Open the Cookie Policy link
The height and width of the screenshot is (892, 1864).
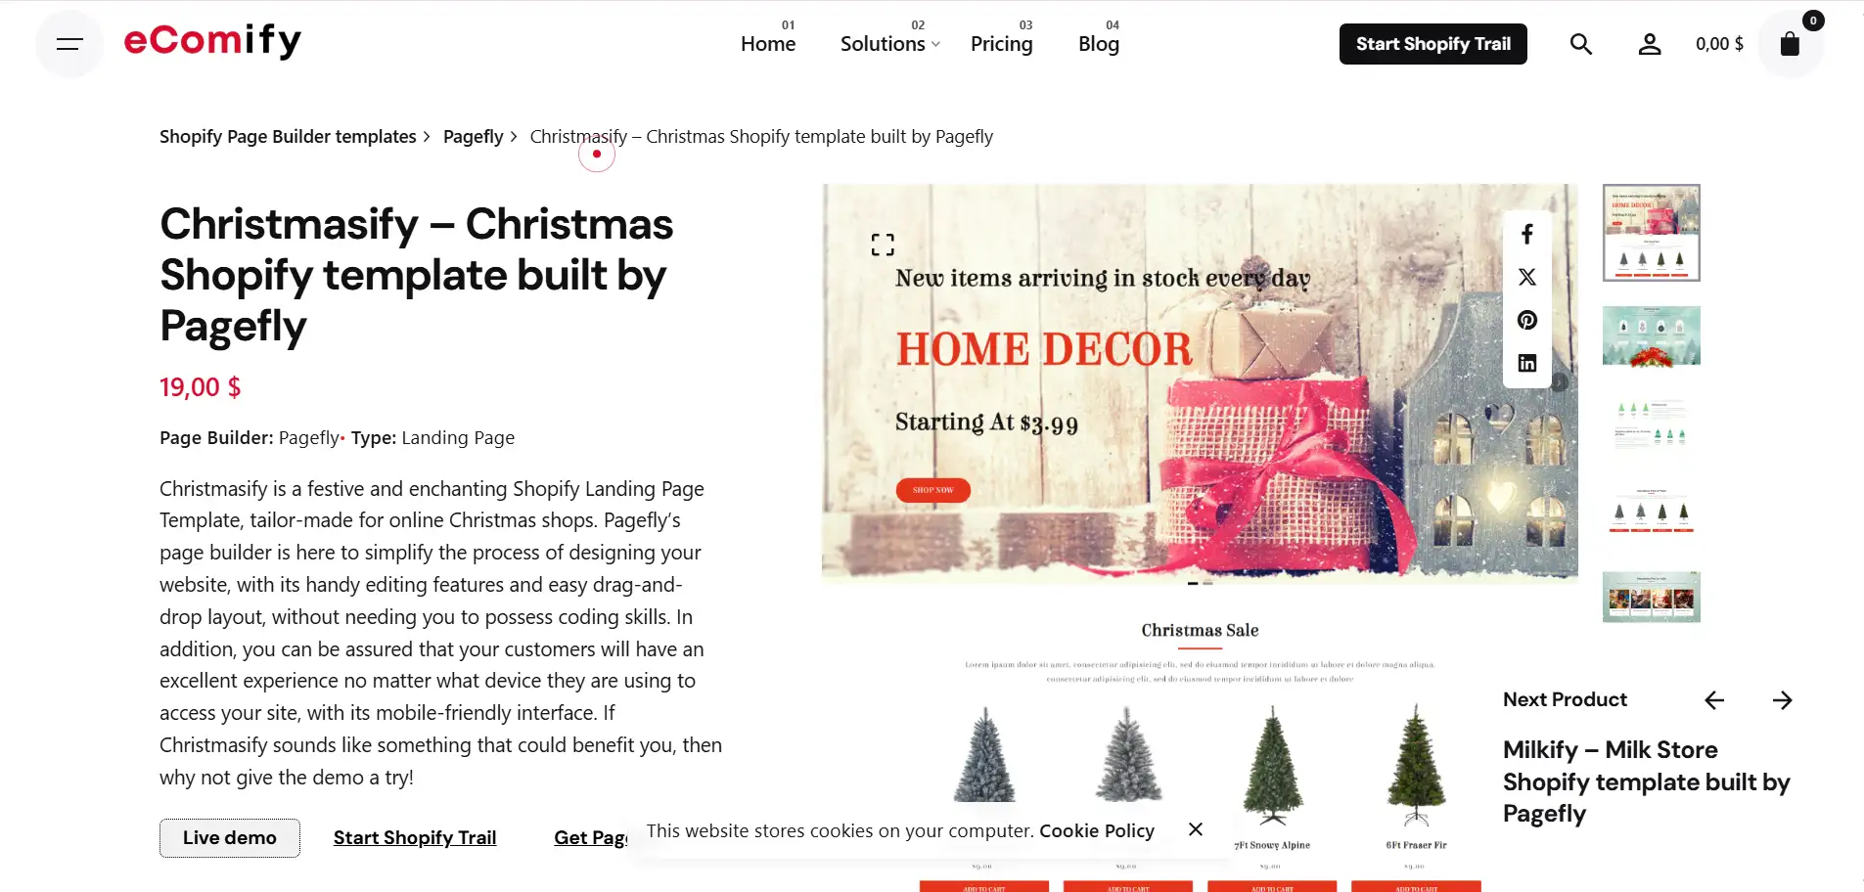coord(1097,830)
